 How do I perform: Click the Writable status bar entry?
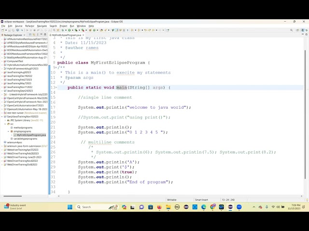172,200
